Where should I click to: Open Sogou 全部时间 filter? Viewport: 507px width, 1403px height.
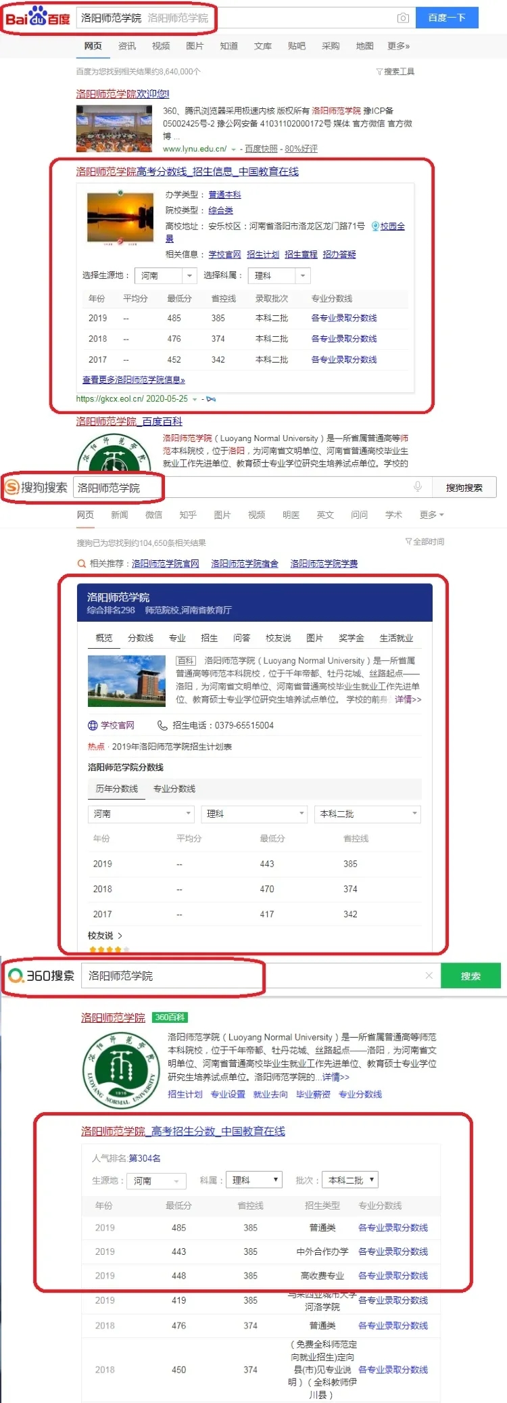(425, 542)
